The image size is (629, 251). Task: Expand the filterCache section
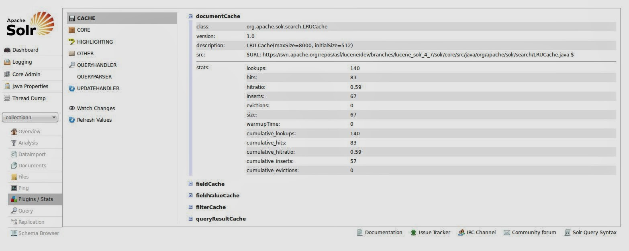tap(191, 207)
